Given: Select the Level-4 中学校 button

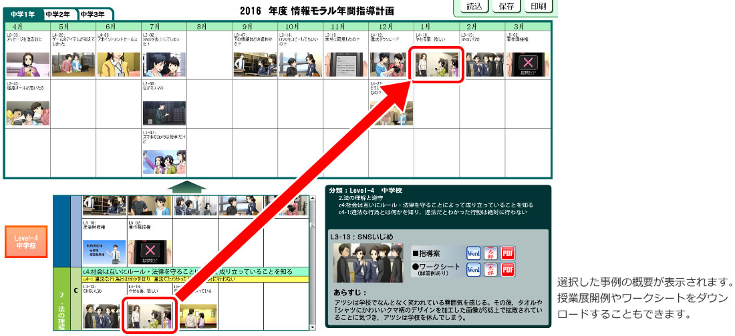Looking at the screenshot, I should point(26,241).
